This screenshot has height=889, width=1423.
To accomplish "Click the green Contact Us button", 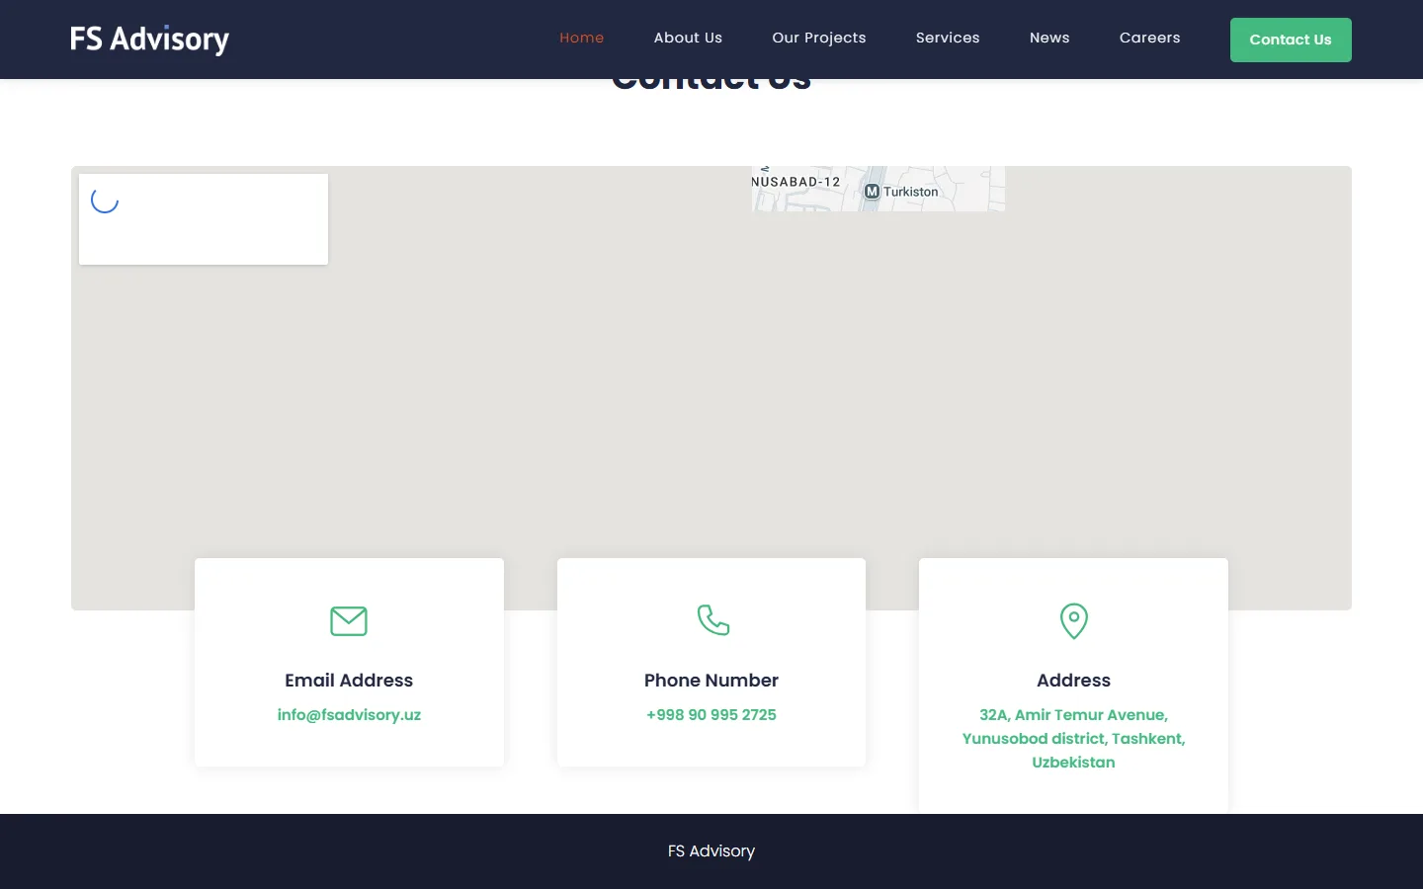I will [x=1291, y=40].
